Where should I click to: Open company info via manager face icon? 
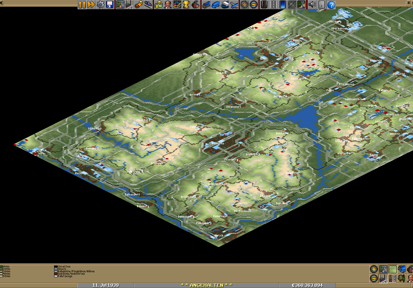[167, 5]
